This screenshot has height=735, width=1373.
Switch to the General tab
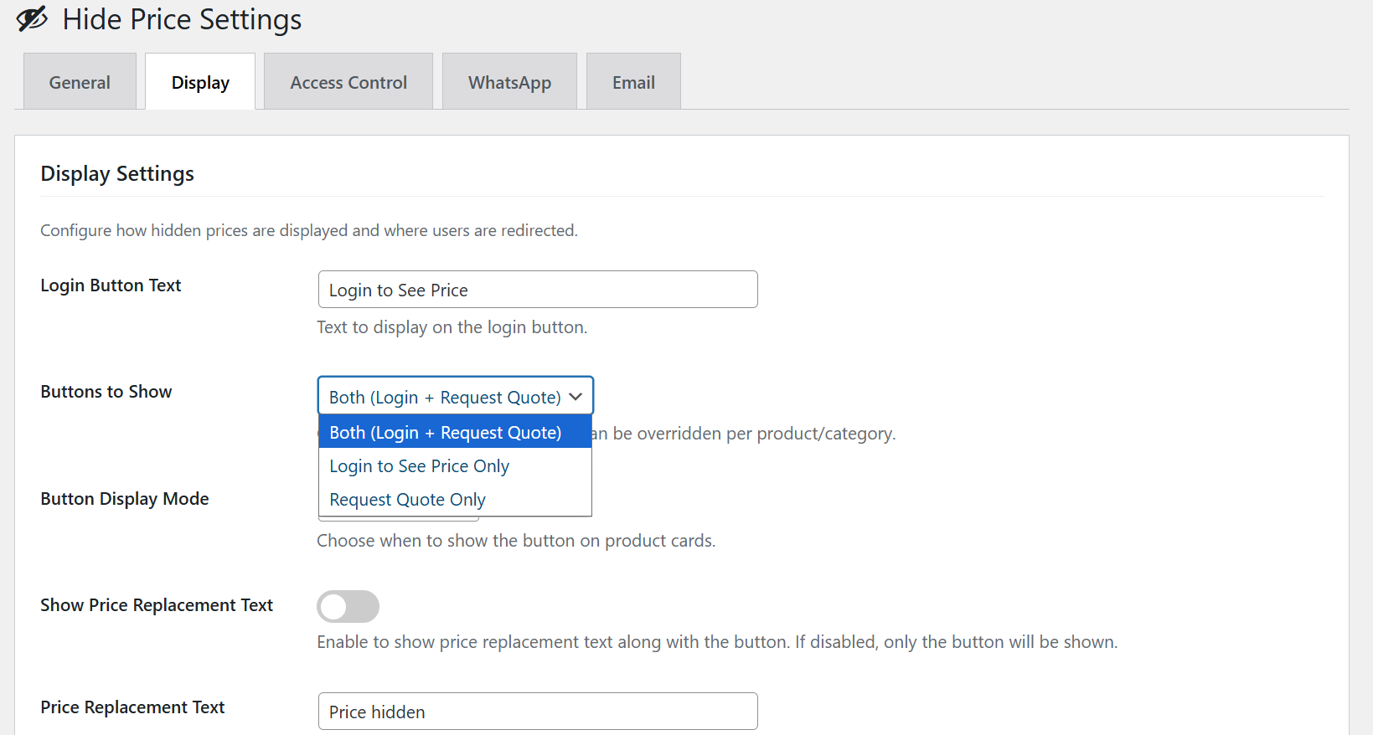80,82
